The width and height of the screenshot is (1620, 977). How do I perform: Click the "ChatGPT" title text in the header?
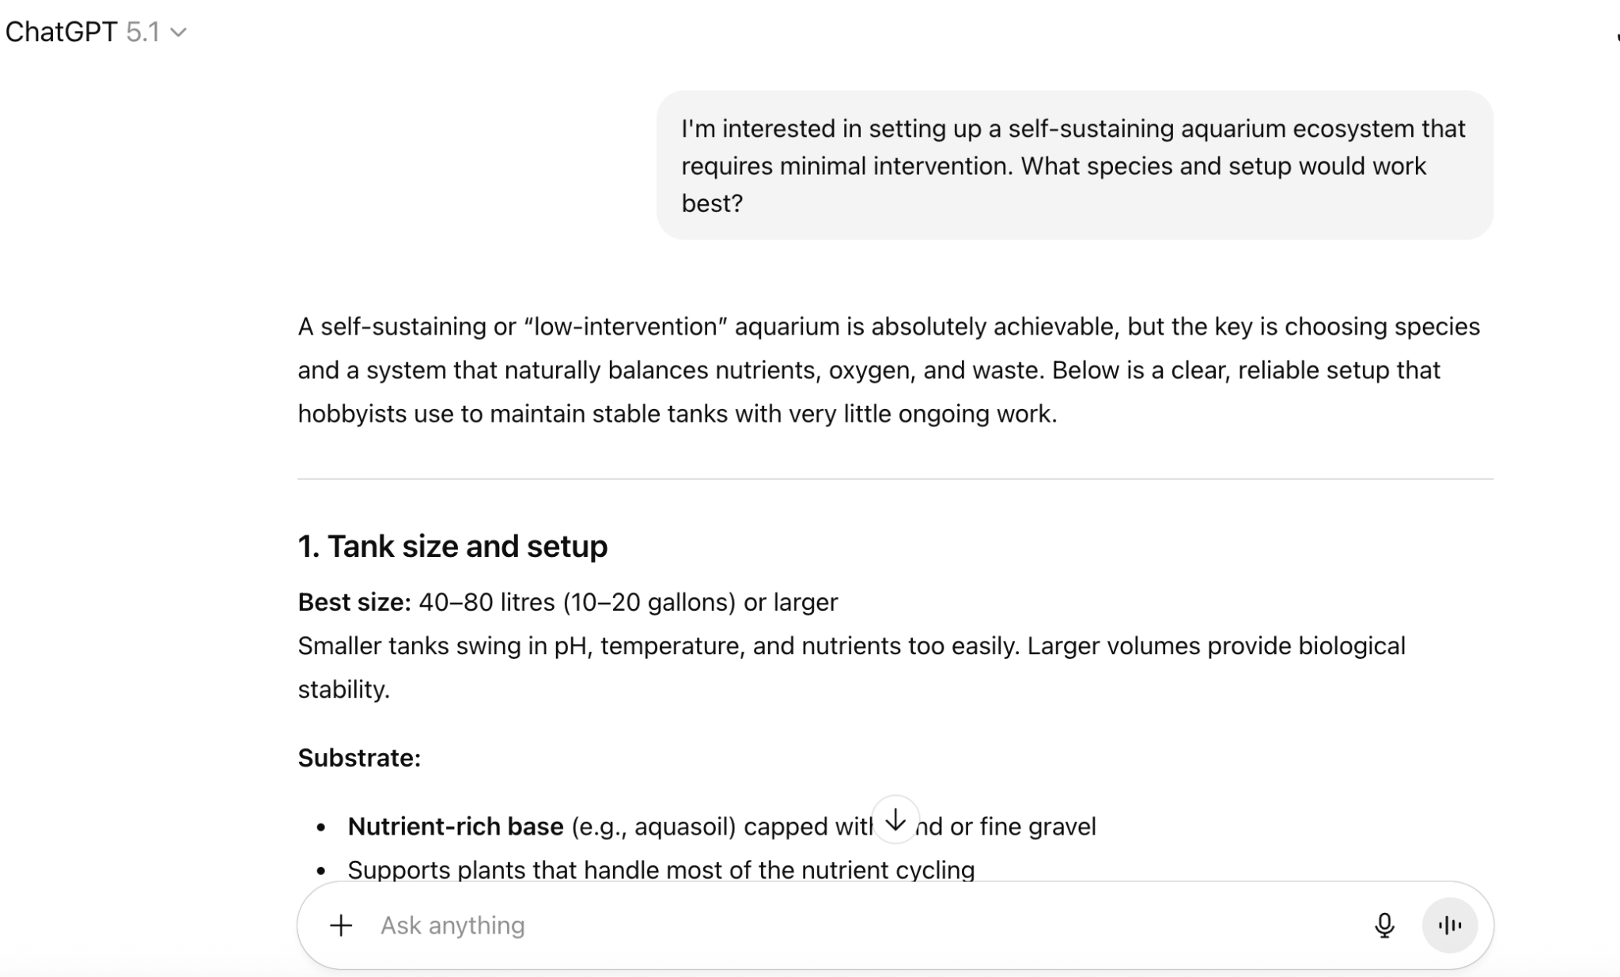61,32
